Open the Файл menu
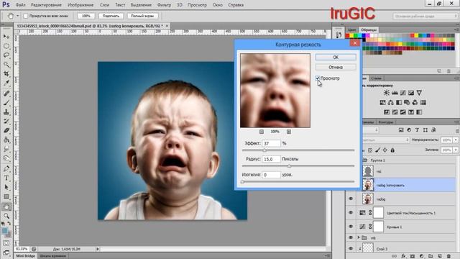Image resolution: width=460 pixels, height=259 pixels. tap(21, 5)
